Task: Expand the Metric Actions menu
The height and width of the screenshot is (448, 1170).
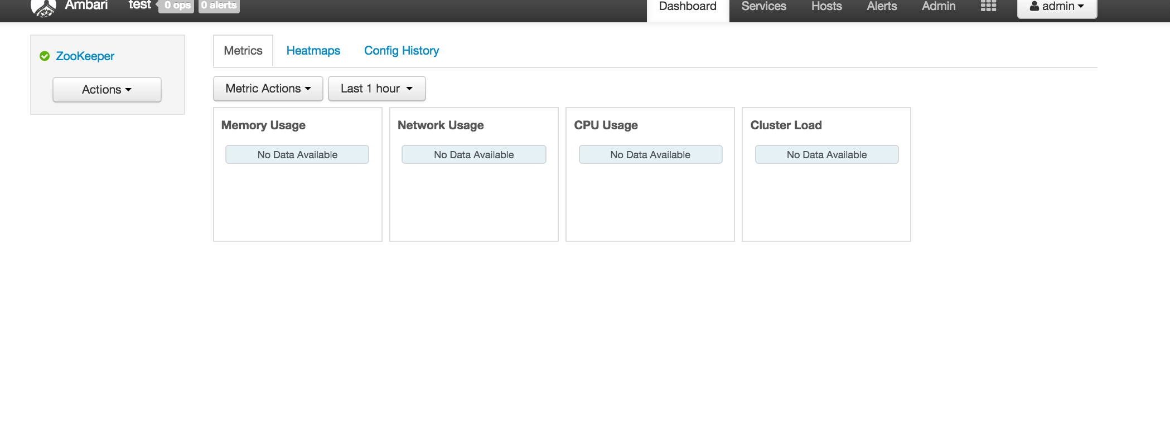Action: pos(268,88)
